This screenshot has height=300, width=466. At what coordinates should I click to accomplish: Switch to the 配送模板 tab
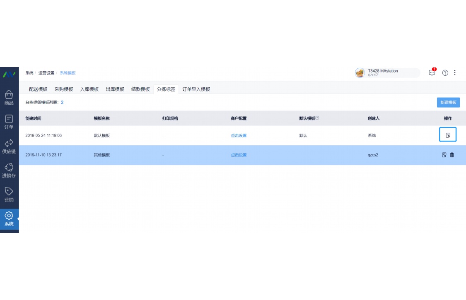(x=38, y=89)
